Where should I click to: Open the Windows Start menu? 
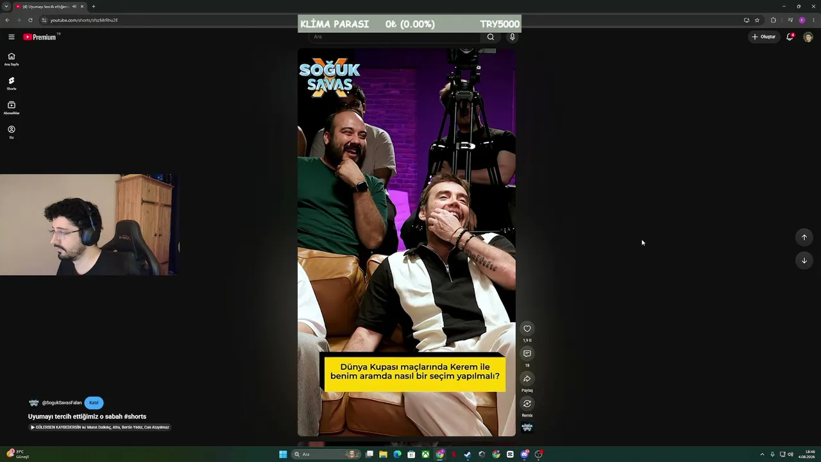283,454
